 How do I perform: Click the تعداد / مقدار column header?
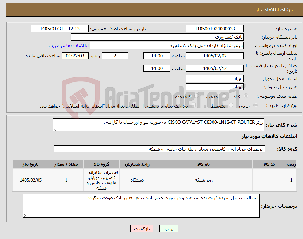coord(66,164)
